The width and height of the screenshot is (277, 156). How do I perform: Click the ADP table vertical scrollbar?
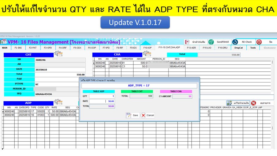[272, 128]
